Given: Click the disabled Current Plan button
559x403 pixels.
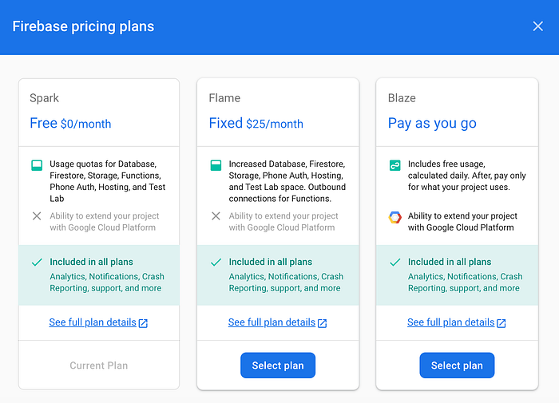Looking at the screenshot, I should [99, 365].
